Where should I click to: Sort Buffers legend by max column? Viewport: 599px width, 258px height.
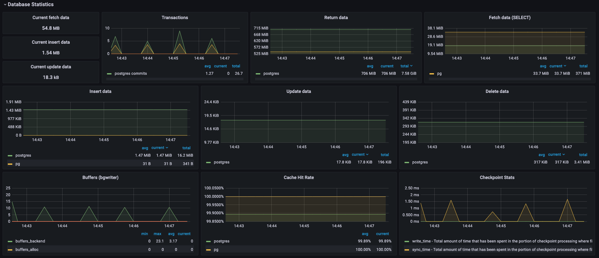pyautogui.click(x=158, y=234)
